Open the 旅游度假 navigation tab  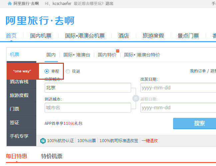point(153,36)
